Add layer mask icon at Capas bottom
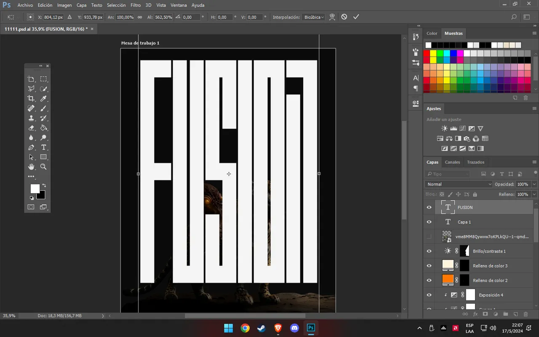The height and width of the screenshot is (337, 539). click(485, 314)
